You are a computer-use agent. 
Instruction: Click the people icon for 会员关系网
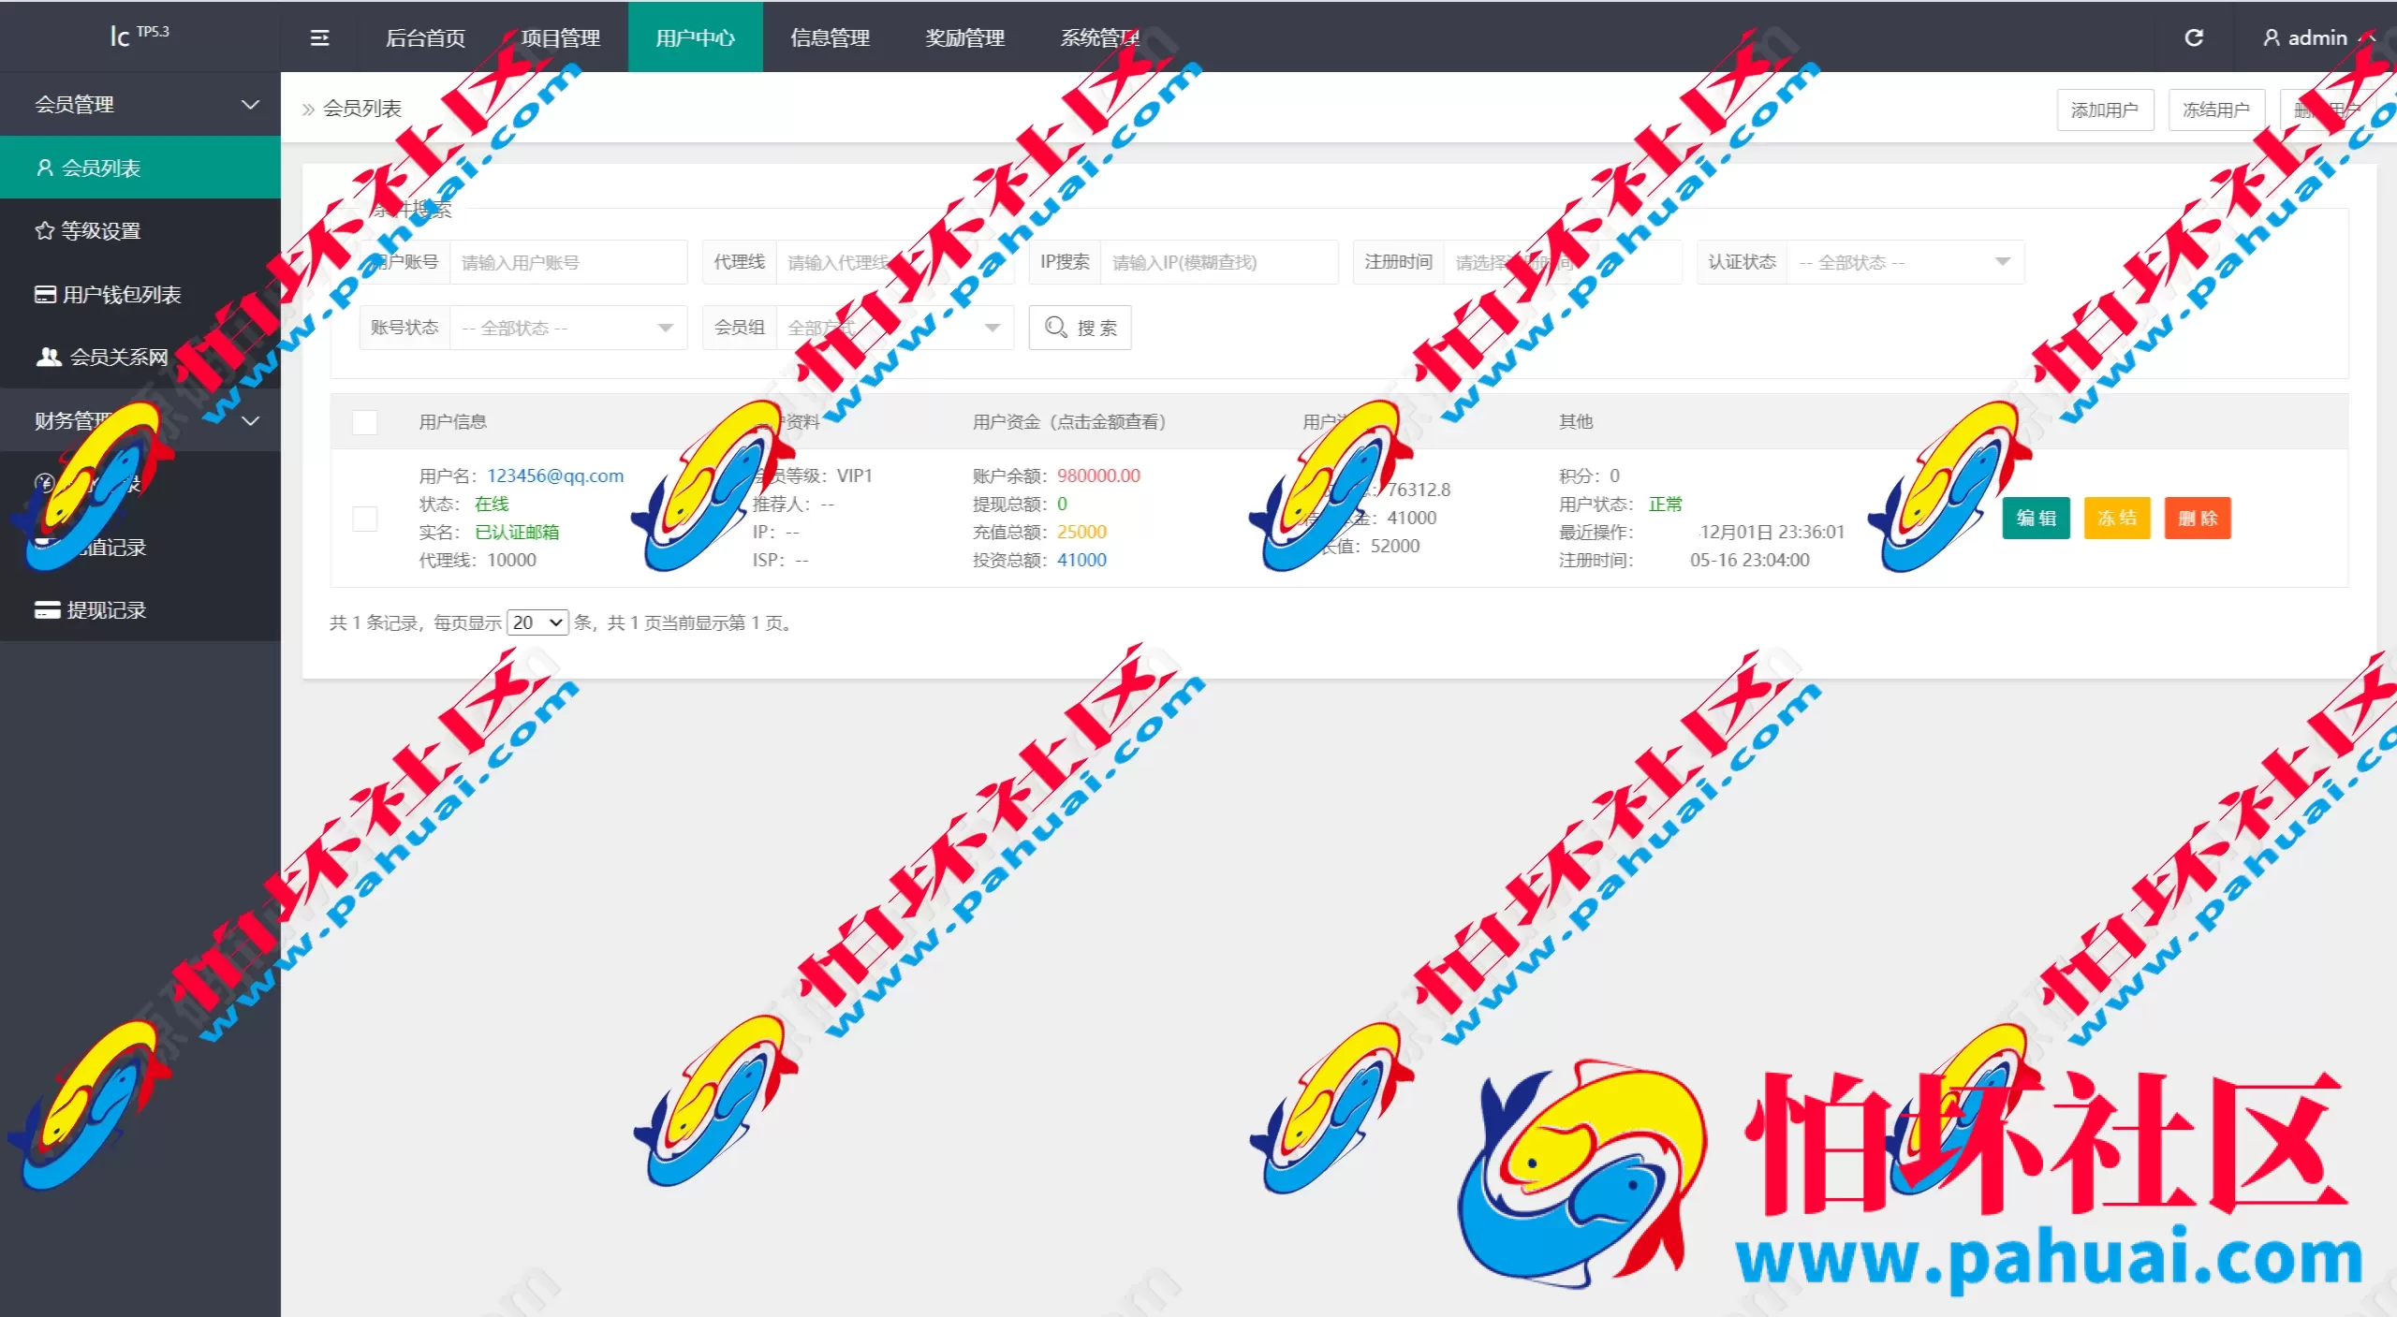[49, 357]
